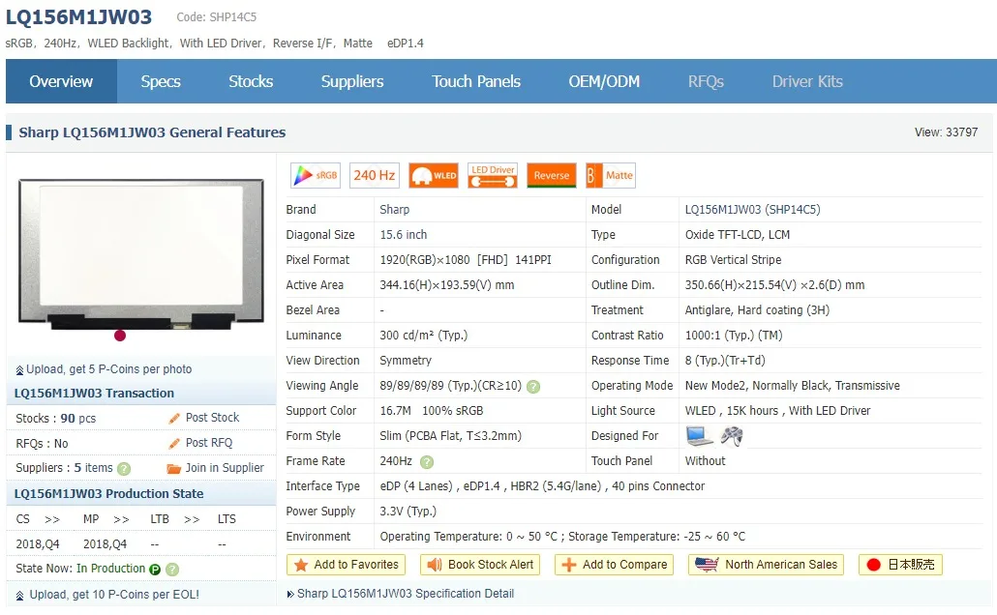Click help icon after In Production state
Screen dimensions: 997x615
tap(172, 570)
